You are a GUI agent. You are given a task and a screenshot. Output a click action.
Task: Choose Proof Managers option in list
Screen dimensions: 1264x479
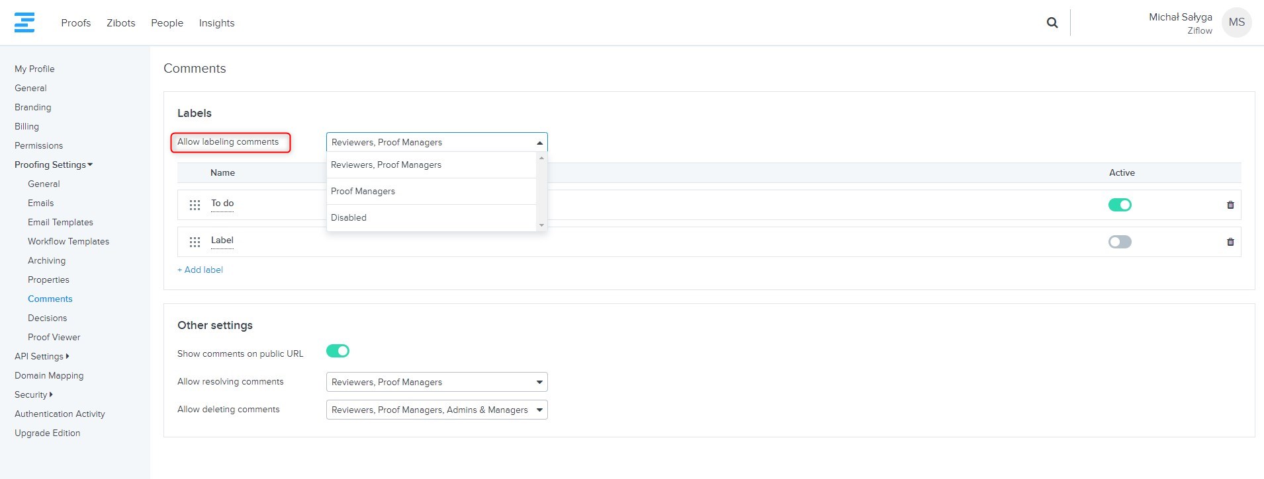pyautogui.click(x=363, y=191)
